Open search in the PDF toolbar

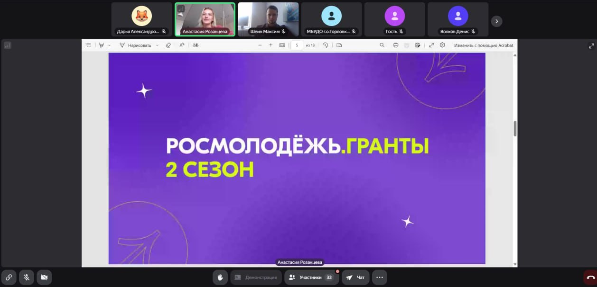(382, 45)
